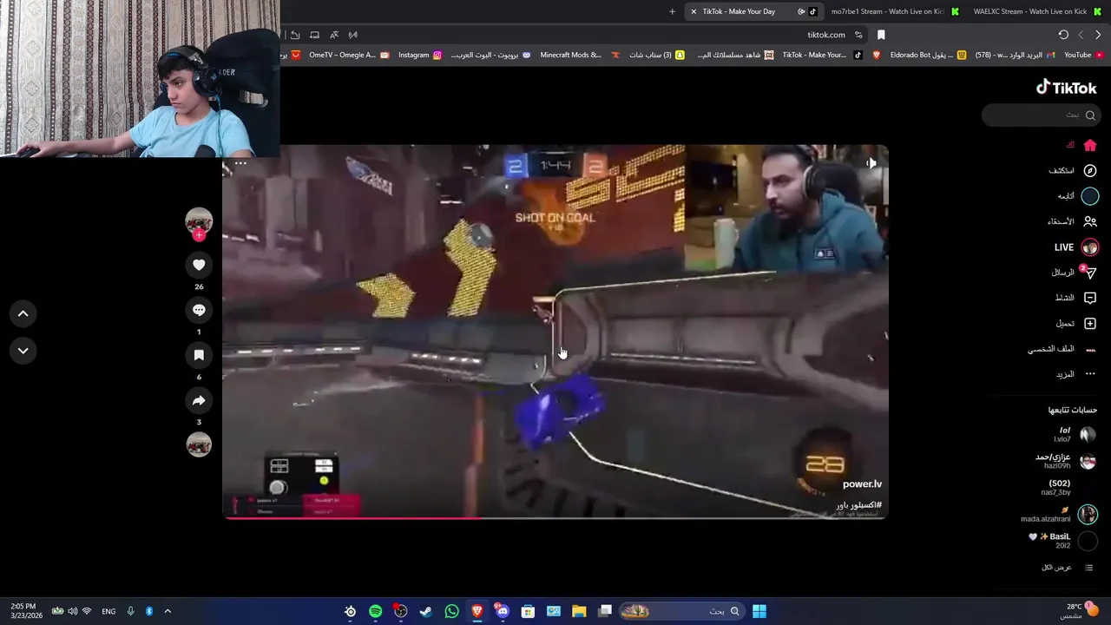The height and width of the screenshot is (625, 1111).
Task: Open followed account hazi09h
Action: point(1067,461)
